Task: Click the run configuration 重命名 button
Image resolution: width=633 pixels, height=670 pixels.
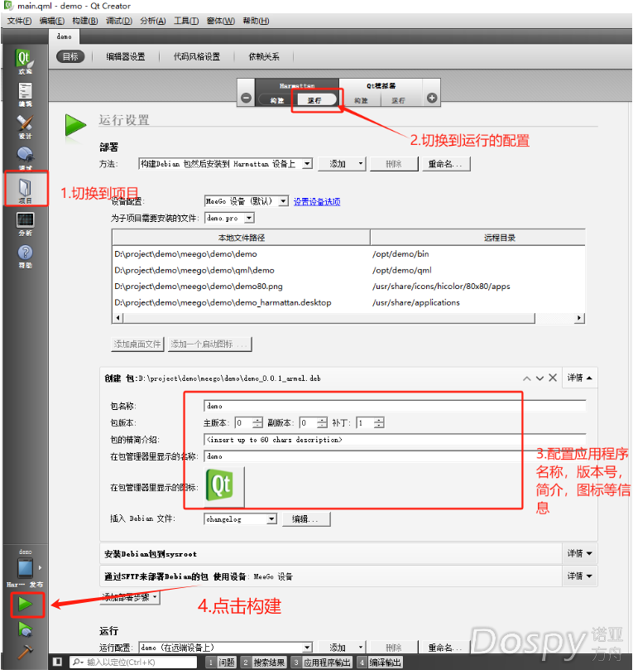Action: tap(446, 648)
